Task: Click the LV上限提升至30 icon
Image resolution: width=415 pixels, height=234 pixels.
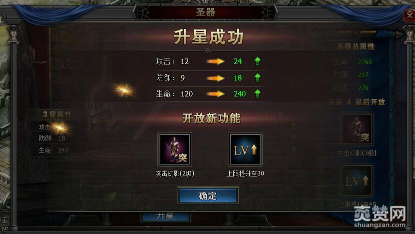Action: [x=245, y=149]
